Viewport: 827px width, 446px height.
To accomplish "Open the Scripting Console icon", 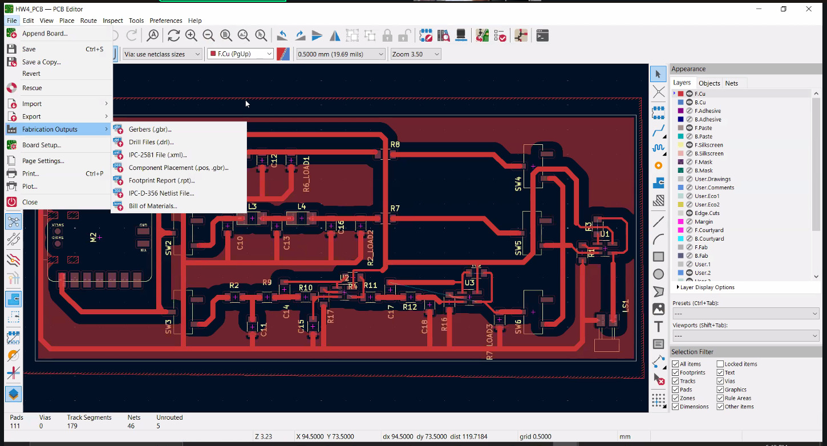I will 542,36.
